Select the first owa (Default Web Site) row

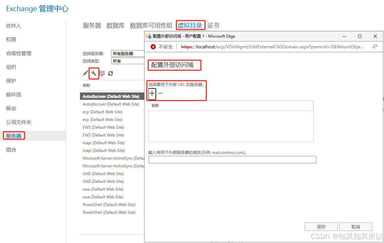point(112,189)
